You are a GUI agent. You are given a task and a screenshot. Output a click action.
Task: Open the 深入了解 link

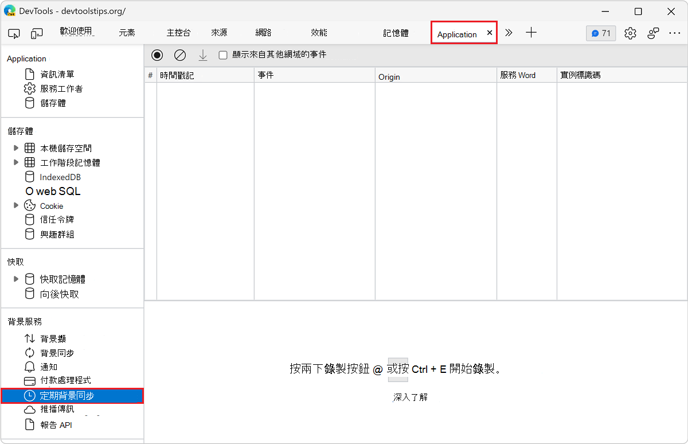point(409,396)
